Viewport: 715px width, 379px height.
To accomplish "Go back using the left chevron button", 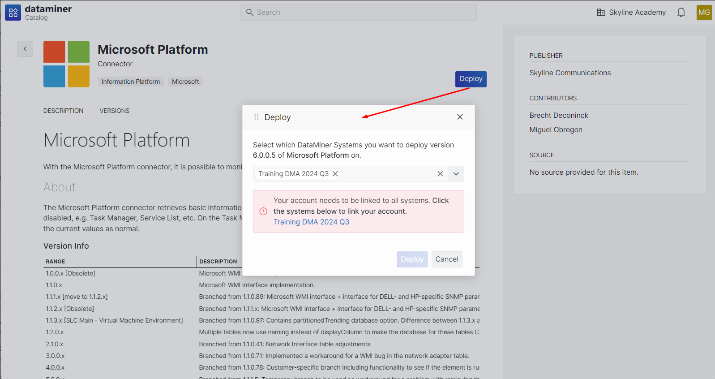I will click(25, 49).
